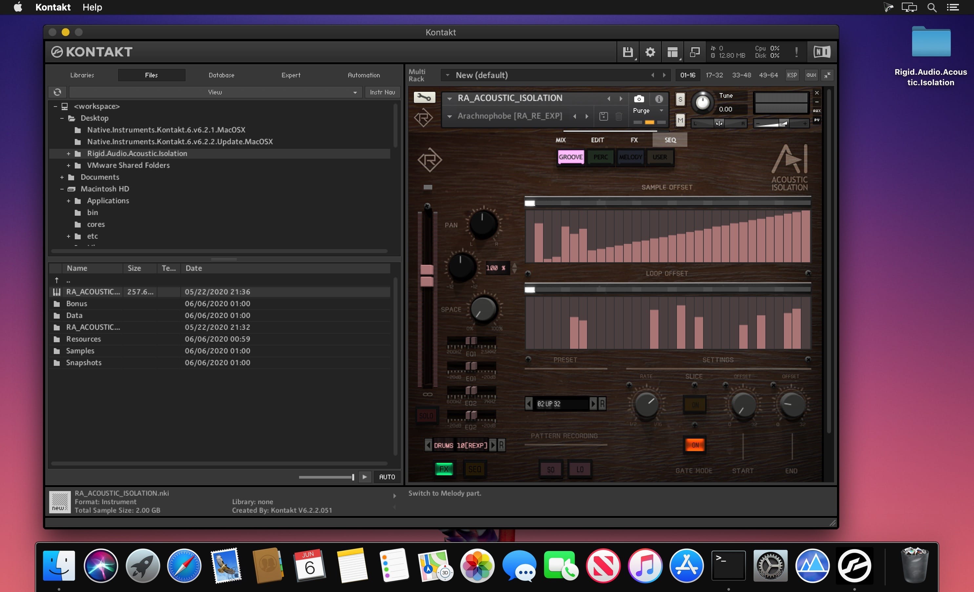The height and width of the screenshot is (592, 974).
Task: Switch to the Database tab
Action: 221,75
